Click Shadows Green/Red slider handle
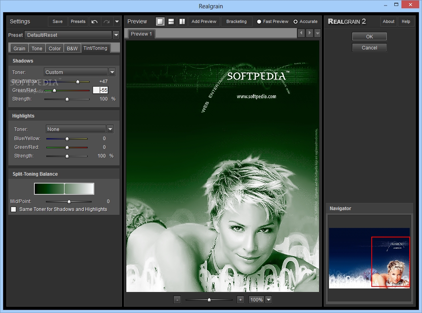The width and height of the screenshot is (422, 313). 54,91
